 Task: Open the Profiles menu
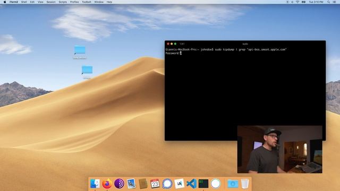74,2
